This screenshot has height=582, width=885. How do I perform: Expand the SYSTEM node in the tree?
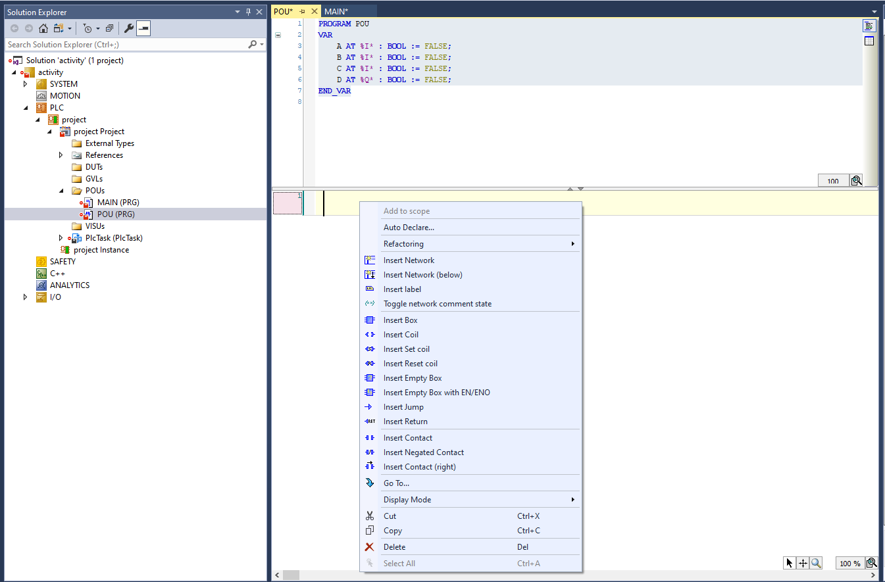point(26,84)
